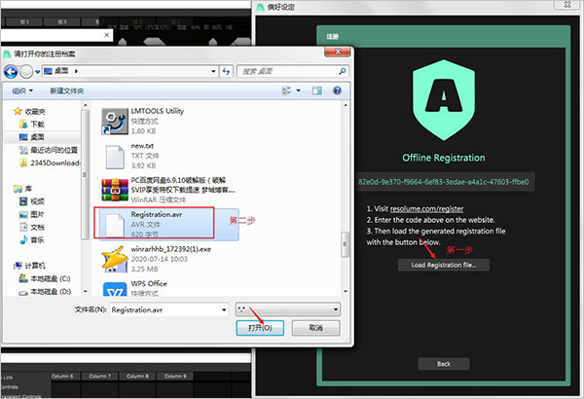The width and height of the screenshot is (584, 399).
Task: Open the file type filter dropdown
Action: point(288,309)
